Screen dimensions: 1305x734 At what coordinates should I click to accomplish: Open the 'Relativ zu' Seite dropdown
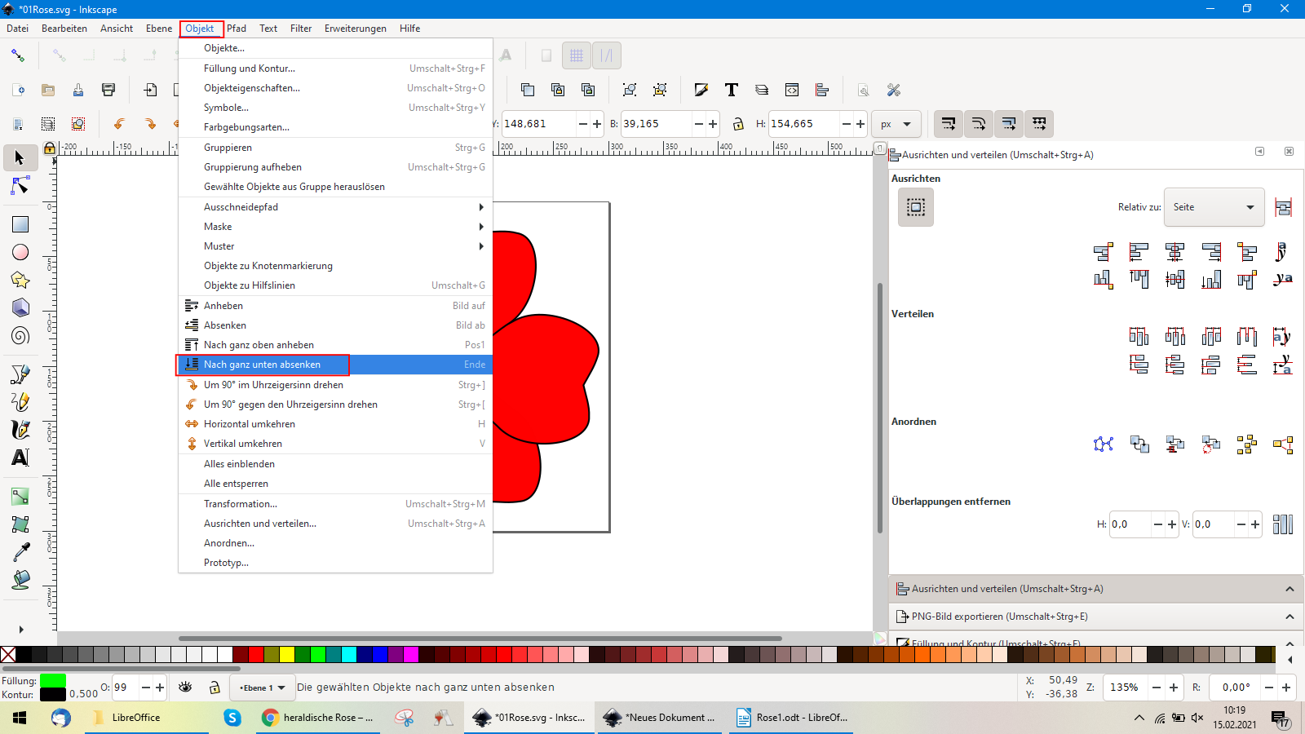point(1213,207)
